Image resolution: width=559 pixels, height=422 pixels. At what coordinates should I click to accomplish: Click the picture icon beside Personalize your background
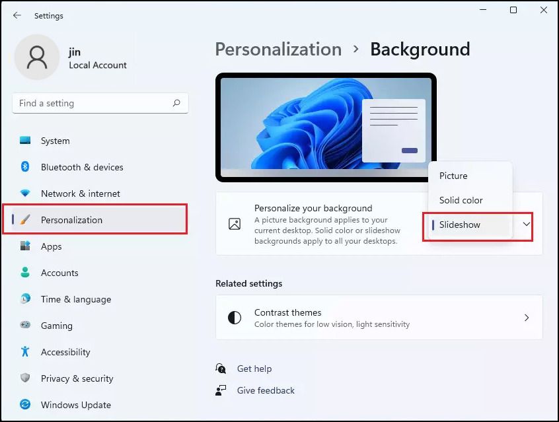point(235,224)
